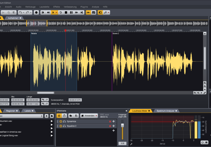The width and height of the screenshot is (211, 147).
Task: Bypass the Dynamics effect power toggle
Action: pos(61,121)
